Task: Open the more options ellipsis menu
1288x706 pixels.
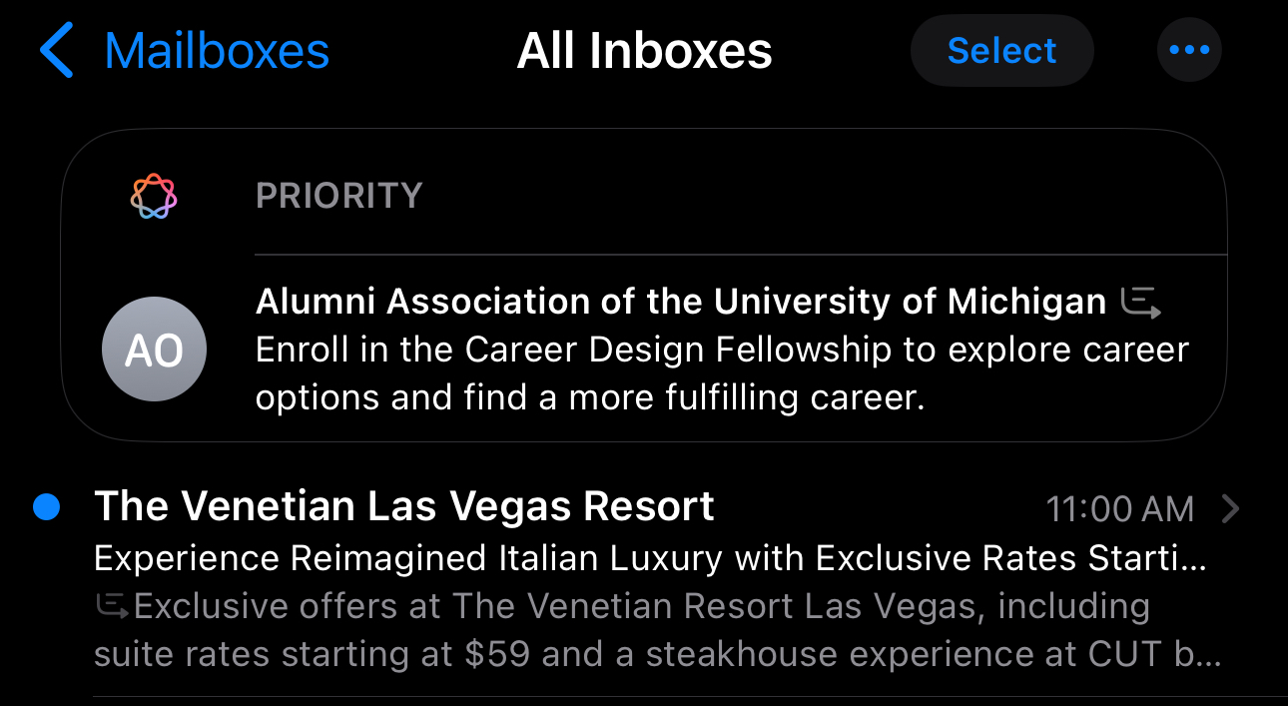Action: pos(1188,50)
